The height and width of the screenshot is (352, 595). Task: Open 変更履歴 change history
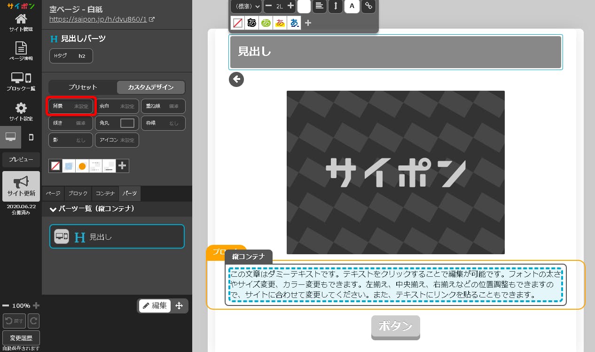(x=21, y=338)
